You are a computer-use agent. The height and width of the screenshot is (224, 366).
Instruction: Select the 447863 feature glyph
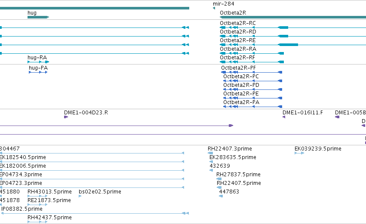click(221, 196)
